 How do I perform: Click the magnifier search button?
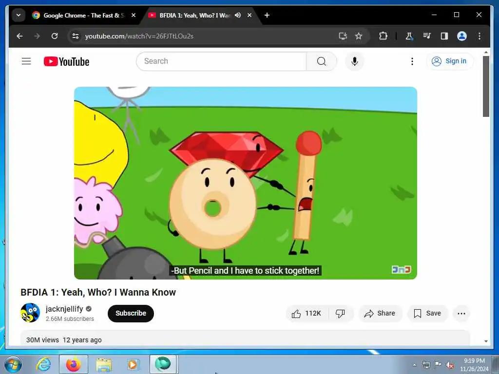(322, 61)
